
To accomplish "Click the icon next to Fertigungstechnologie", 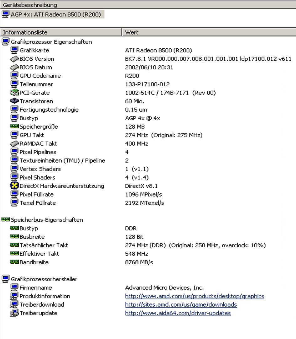I will point(14,110).
